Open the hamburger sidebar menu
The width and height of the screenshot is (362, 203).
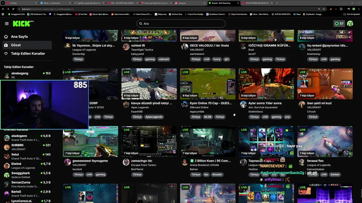click(x=7, y=24)
